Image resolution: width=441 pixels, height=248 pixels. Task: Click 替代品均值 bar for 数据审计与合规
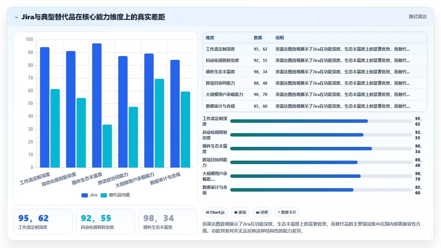[185, 130]
